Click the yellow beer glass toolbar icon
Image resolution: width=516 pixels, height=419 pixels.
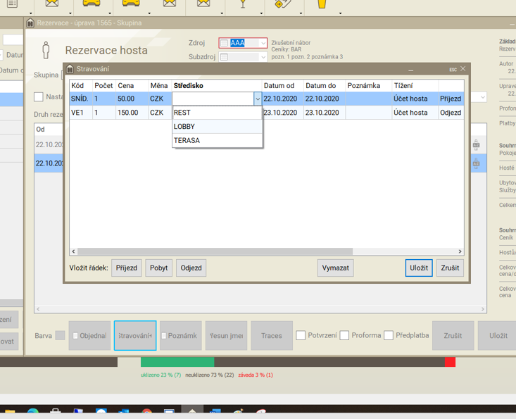322,4
